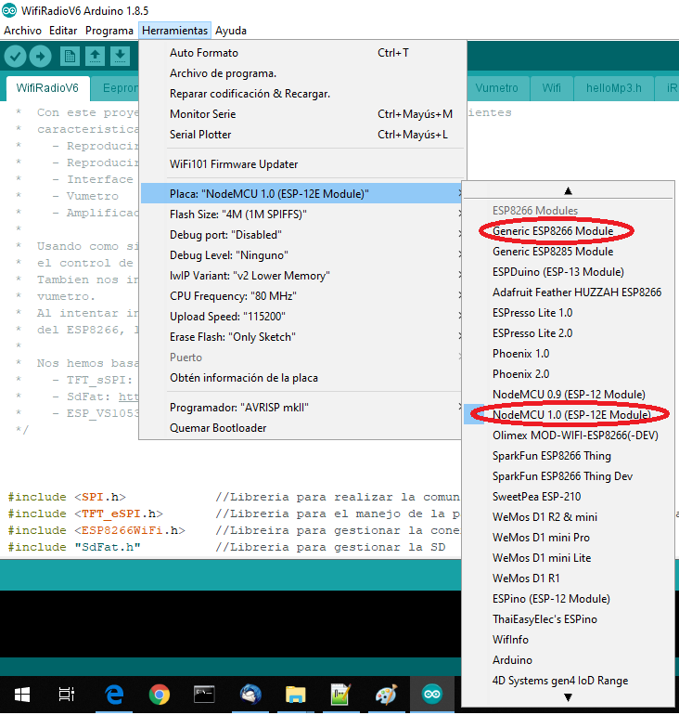
Task: Open File Explorer from taskbar
Action: click(x=295, y=695)
